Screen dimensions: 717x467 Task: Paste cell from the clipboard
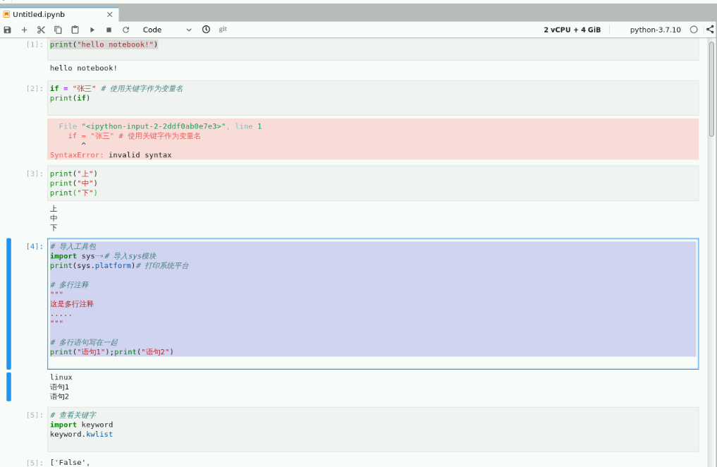coord(75,30)
